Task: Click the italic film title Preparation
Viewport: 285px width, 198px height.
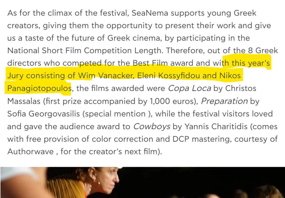Action: tap(224, 101)
